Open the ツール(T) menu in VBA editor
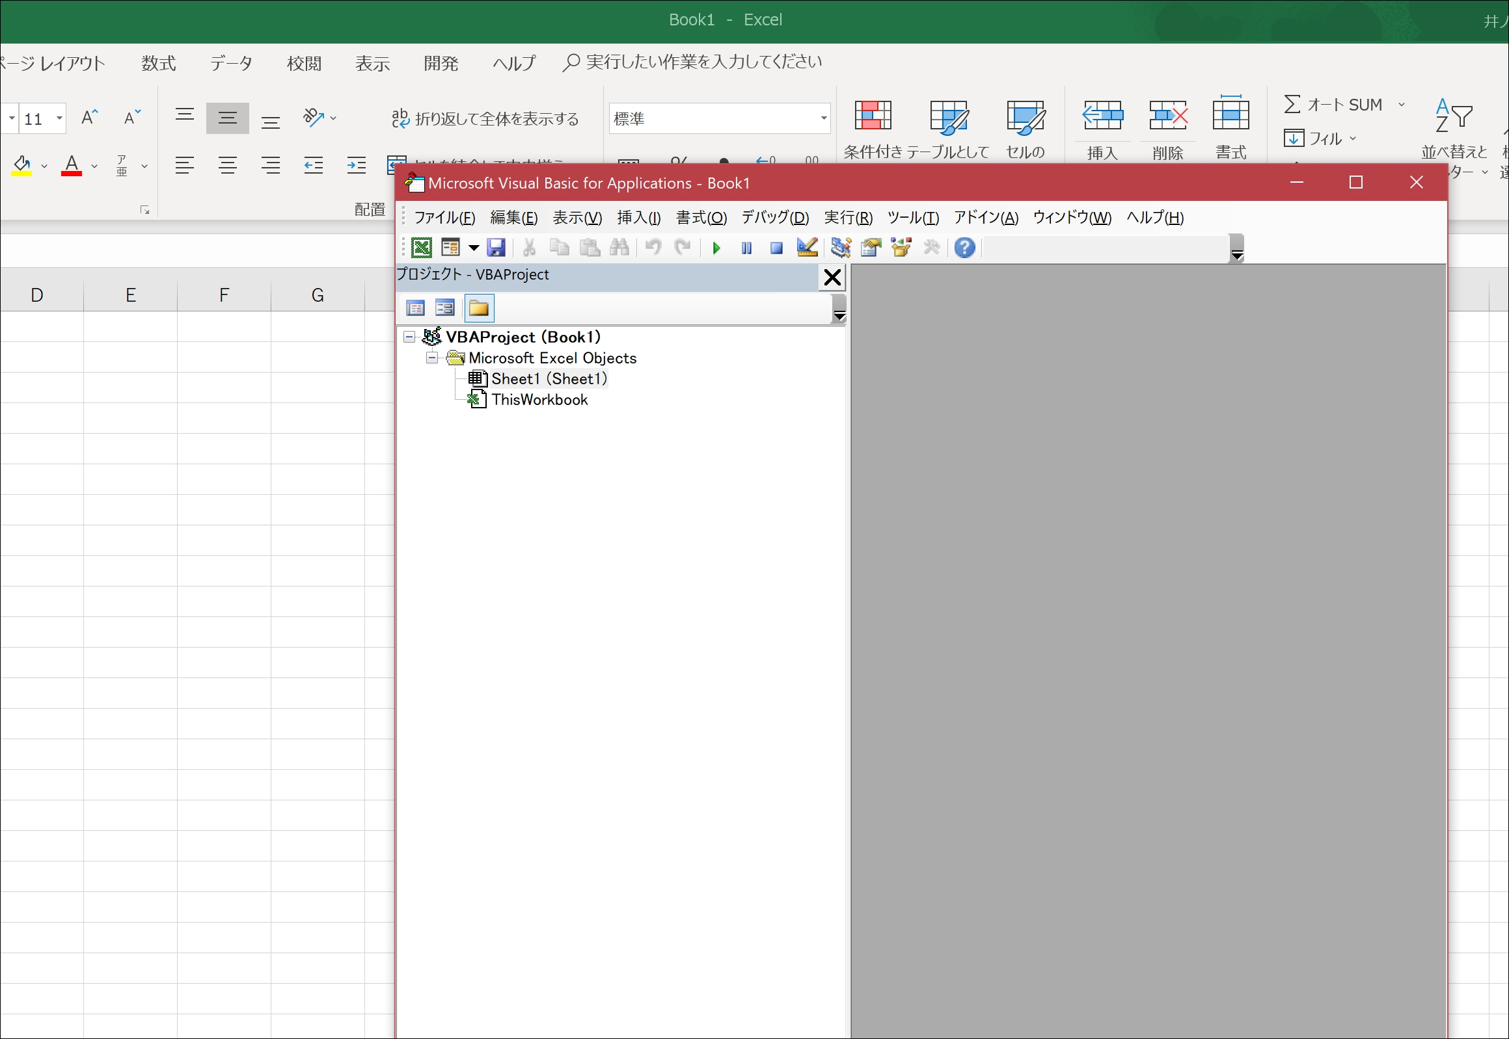1509x1039 pixels. coord(913,217)
